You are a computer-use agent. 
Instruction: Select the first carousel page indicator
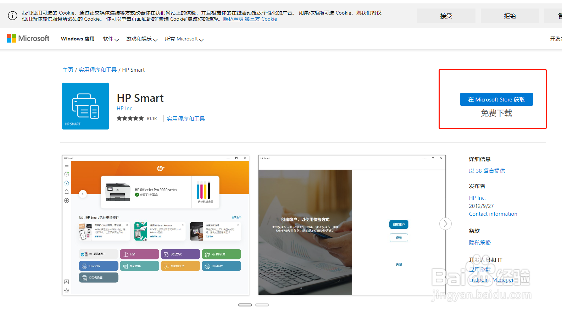[245, 305]
